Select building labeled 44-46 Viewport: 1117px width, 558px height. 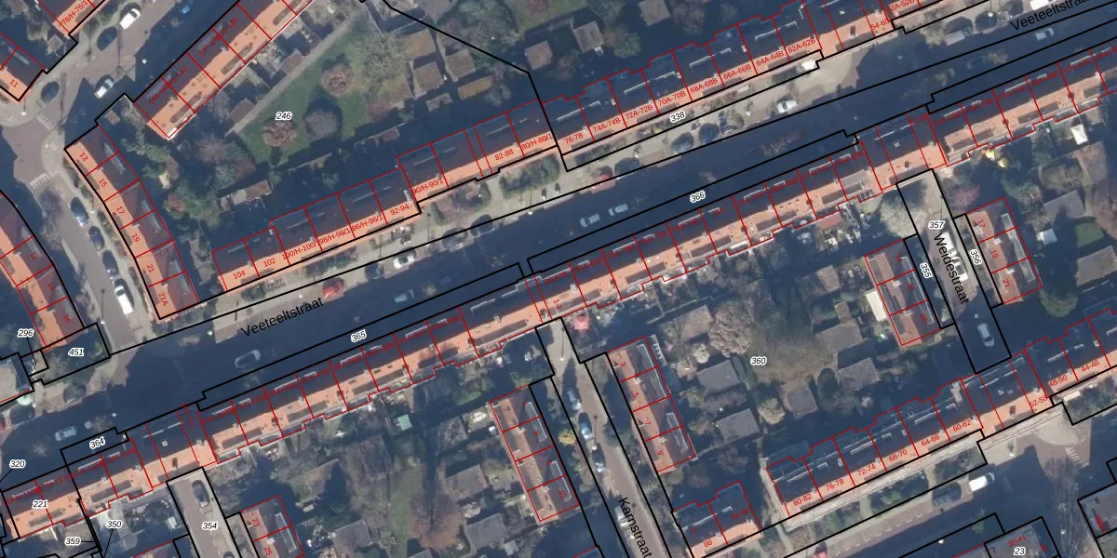tap(1089, 363)
